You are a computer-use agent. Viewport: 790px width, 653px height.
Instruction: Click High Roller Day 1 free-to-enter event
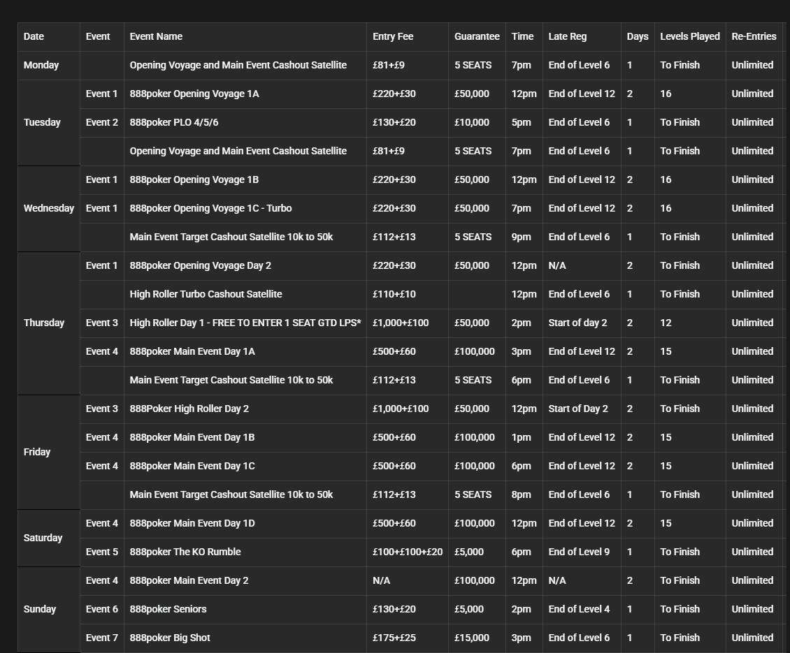point(245,323)
